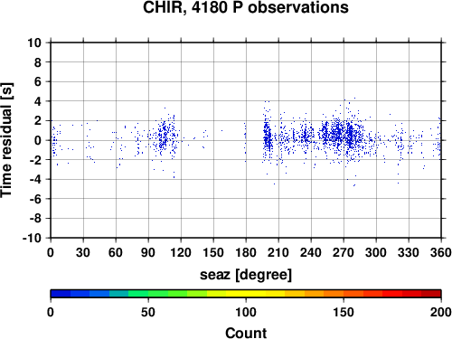This screenshot has width=452, height=339.
Task: Click the Count colorbar label
Action: (246, 333)
